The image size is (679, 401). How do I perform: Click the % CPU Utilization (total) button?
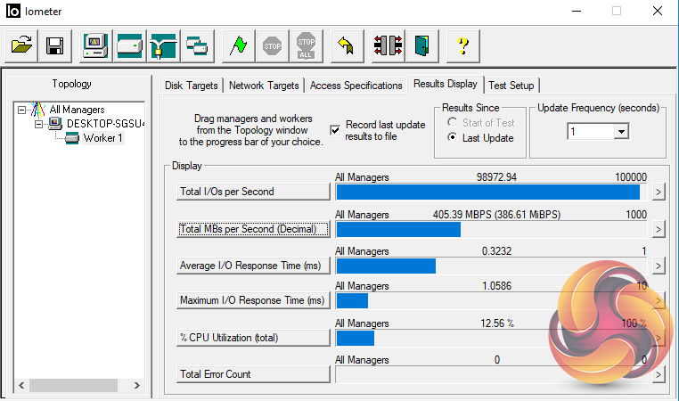(x=253, y=337)
